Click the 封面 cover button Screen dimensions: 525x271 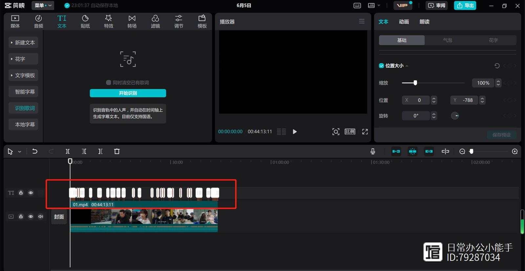tap(59, 217)
